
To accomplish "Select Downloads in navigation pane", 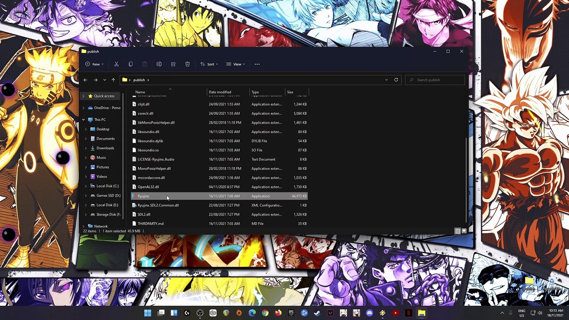I will tap(105, 148).
